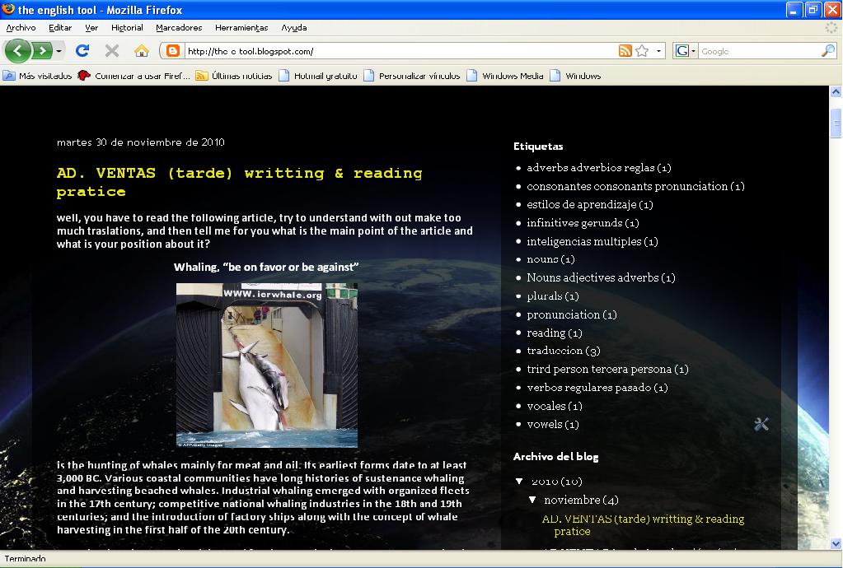Open label consonantes consonants pronunciation
Viewport: 843px width, 568px height.
point(627,186)
